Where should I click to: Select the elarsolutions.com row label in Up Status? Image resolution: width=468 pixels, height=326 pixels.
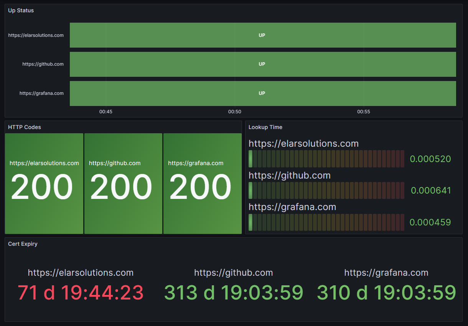[x=36, y=35]
